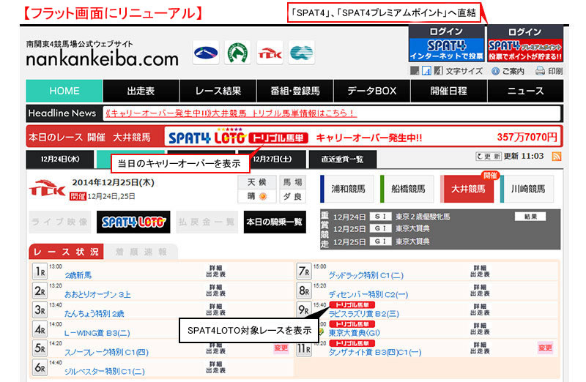Click the 更新 refresh button
Viewport: 586px width, 382px height.
click(x=488, y=156)
